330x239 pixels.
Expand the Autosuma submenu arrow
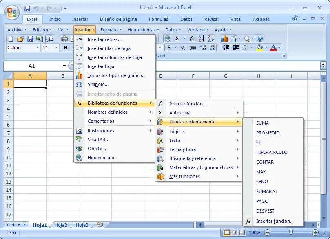[238, 113]
